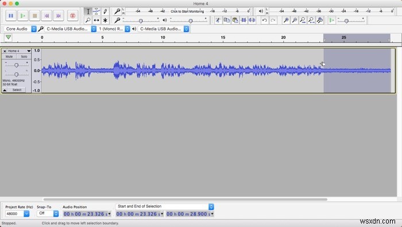
Task: Open the Home 4 track menu dropdown
Action: [29, 51]
